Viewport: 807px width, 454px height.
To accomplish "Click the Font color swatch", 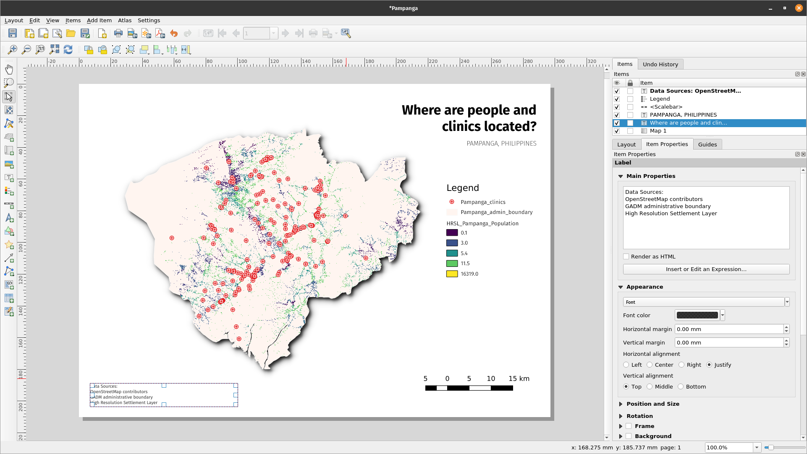I will pos(697,316).
